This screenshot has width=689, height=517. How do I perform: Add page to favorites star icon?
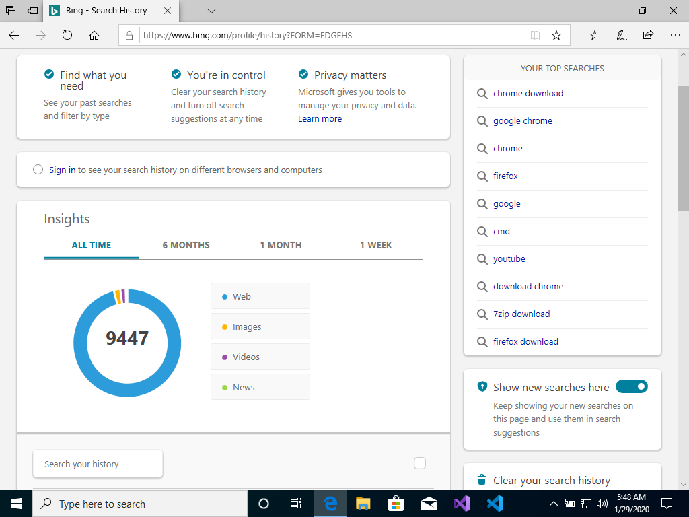(556, 36)
